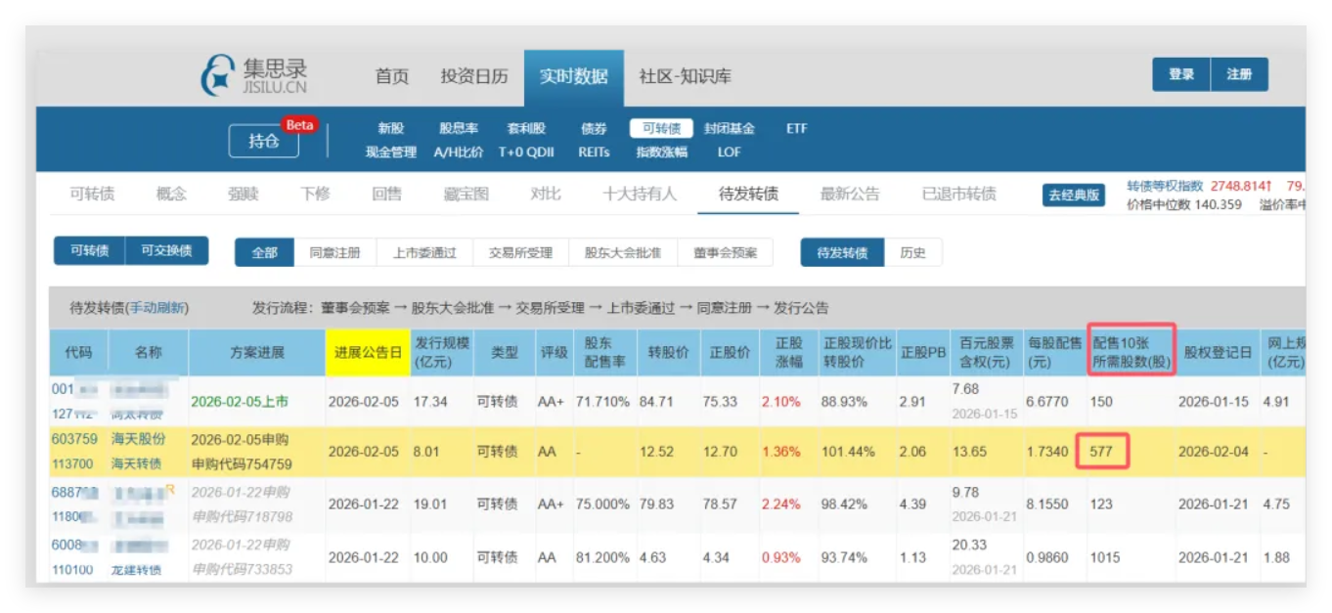Switch to the 强赎 sub-tab
The width and height of the screenshot is (1332, 613).
pyautogui.click(x=244, y=194)
